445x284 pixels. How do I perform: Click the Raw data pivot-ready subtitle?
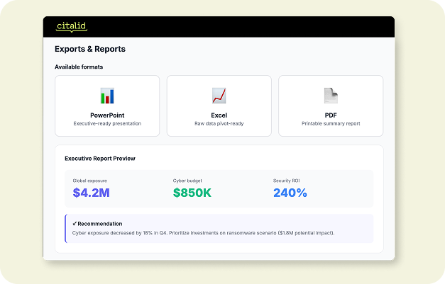click(219, 123)
